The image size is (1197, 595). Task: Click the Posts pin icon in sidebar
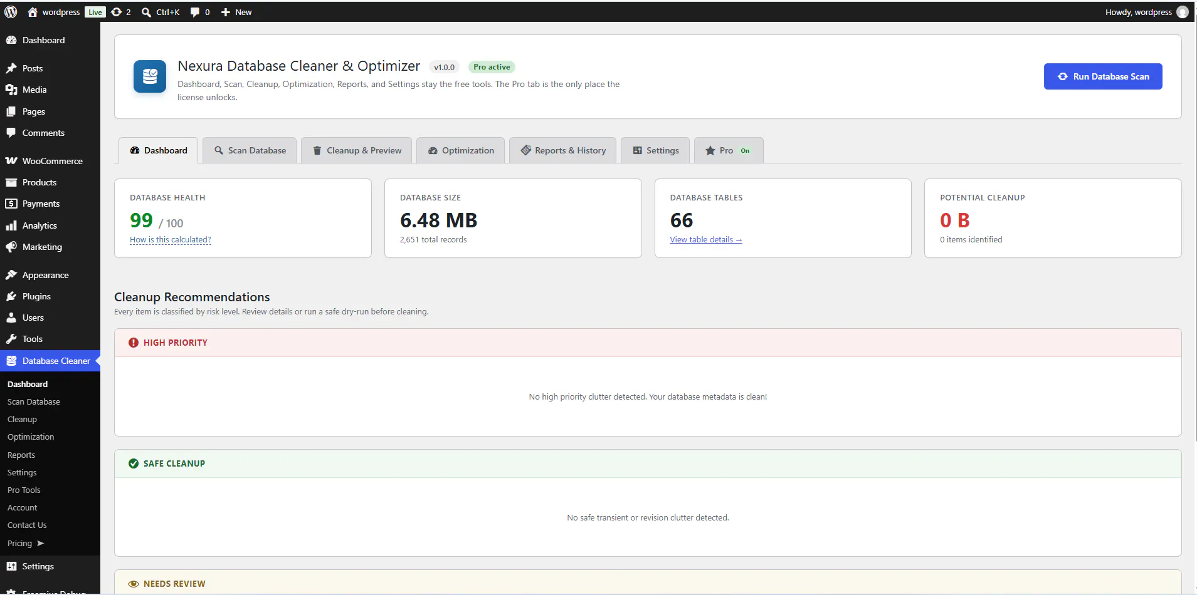point(11,68)
